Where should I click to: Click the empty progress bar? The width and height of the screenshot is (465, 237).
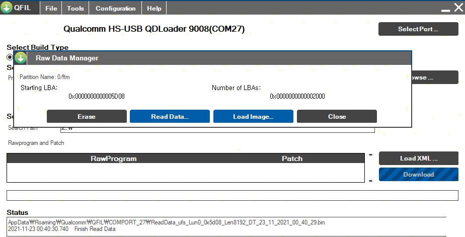232,195
